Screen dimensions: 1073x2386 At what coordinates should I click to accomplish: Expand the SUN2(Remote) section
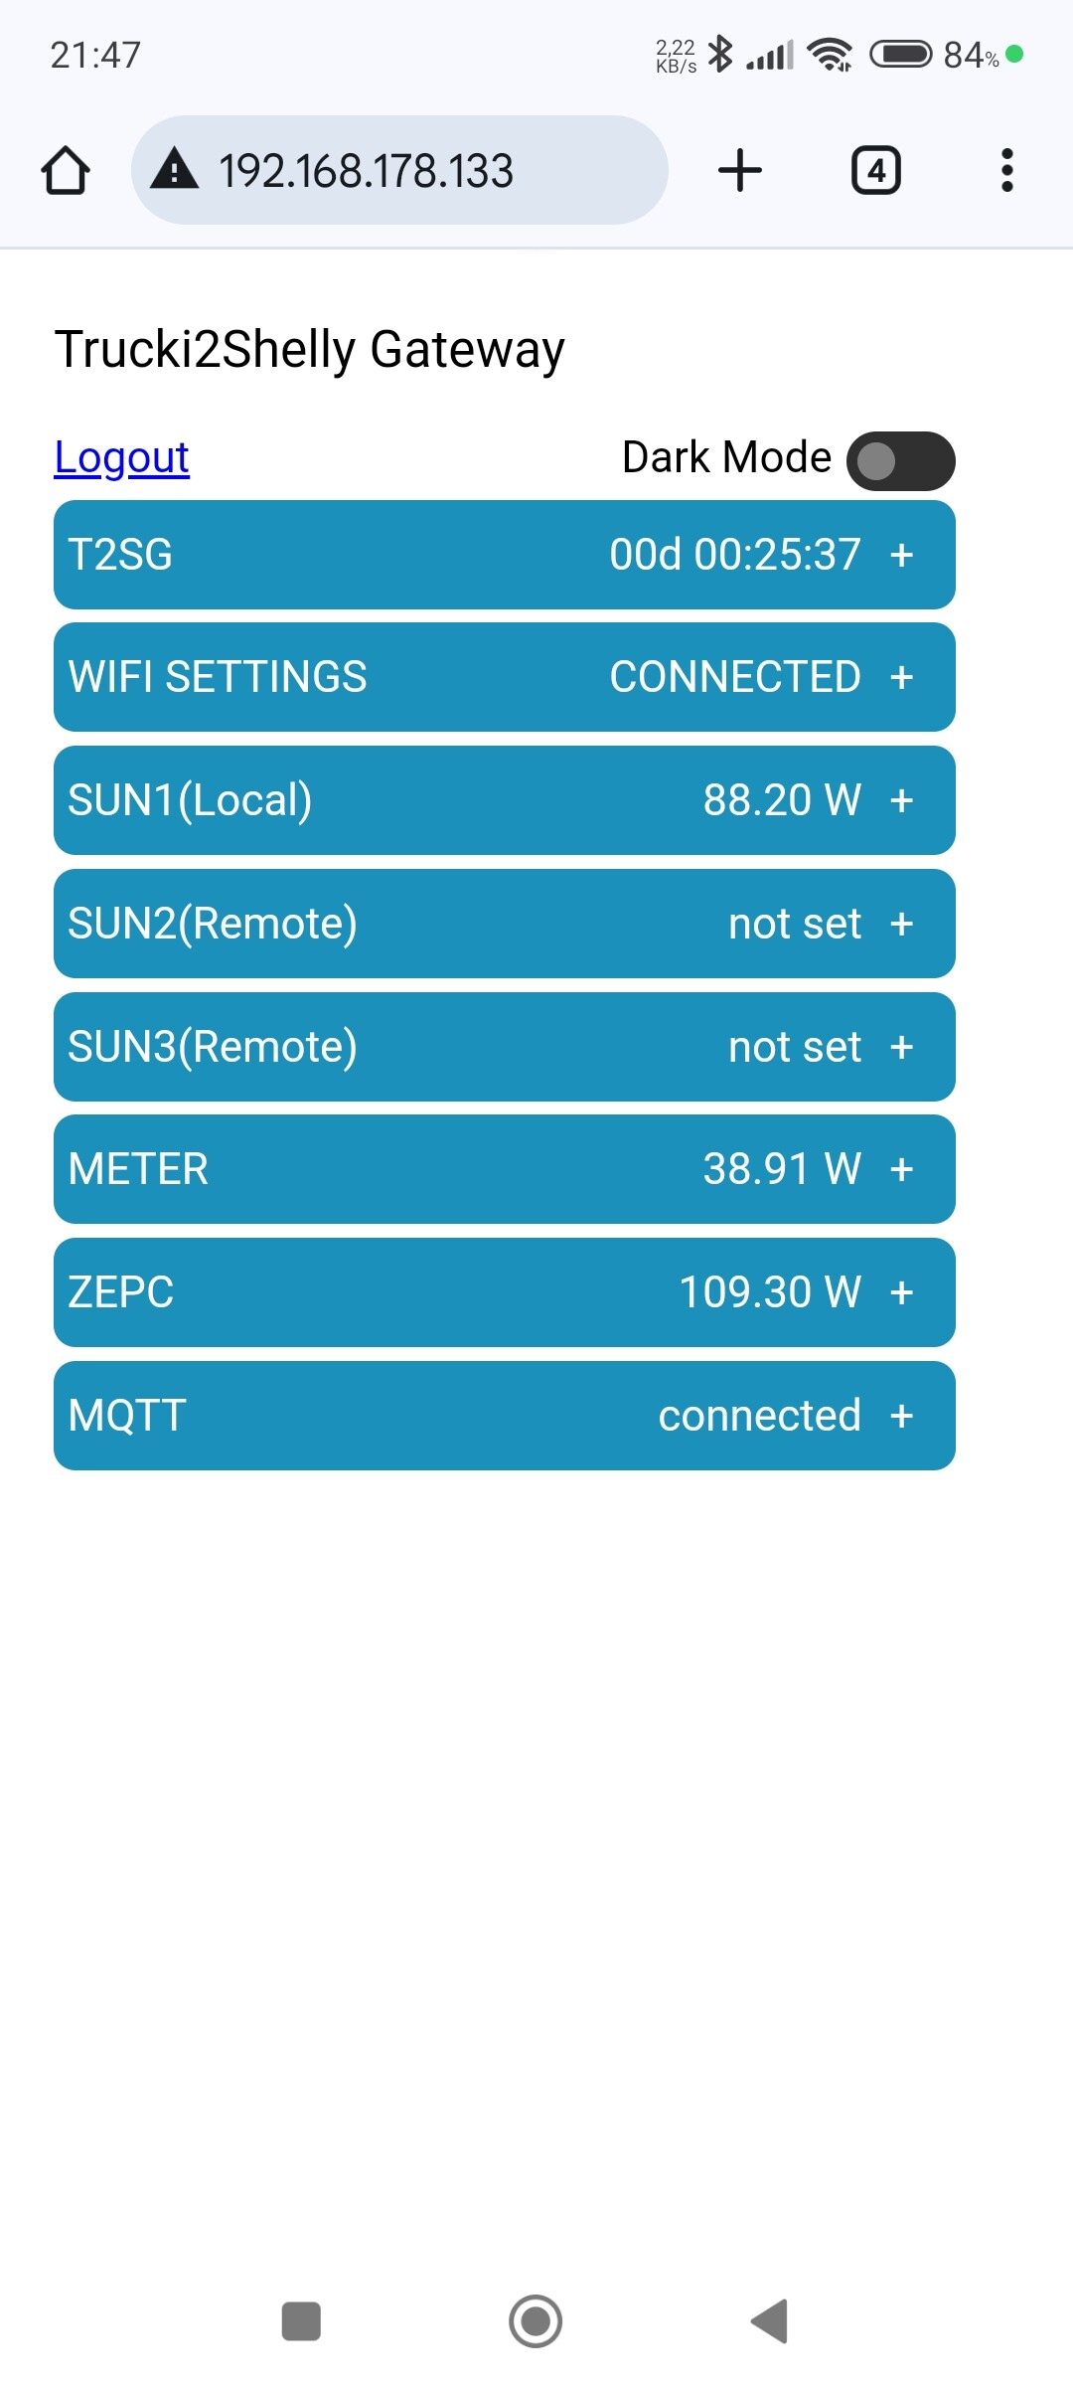coord(901,925)
